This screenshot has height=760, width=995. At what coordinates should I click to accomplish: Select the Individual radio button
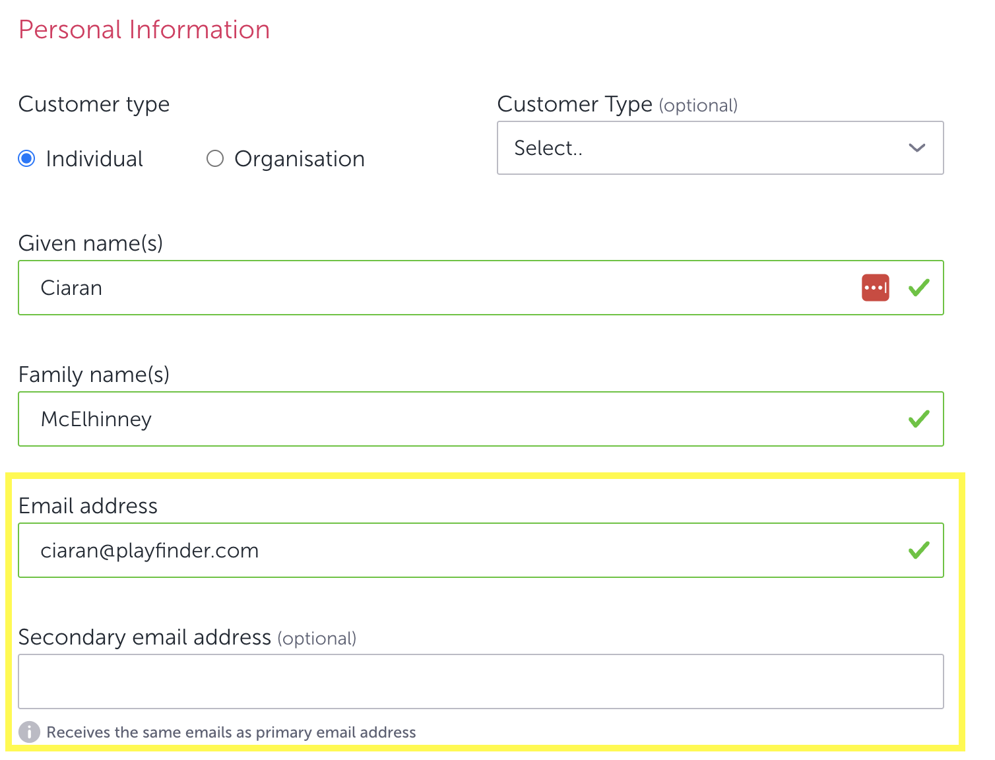point(27,159)
